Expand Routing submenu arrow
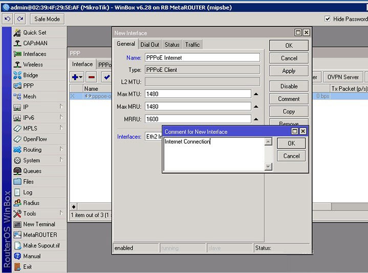 click(61, 149)
